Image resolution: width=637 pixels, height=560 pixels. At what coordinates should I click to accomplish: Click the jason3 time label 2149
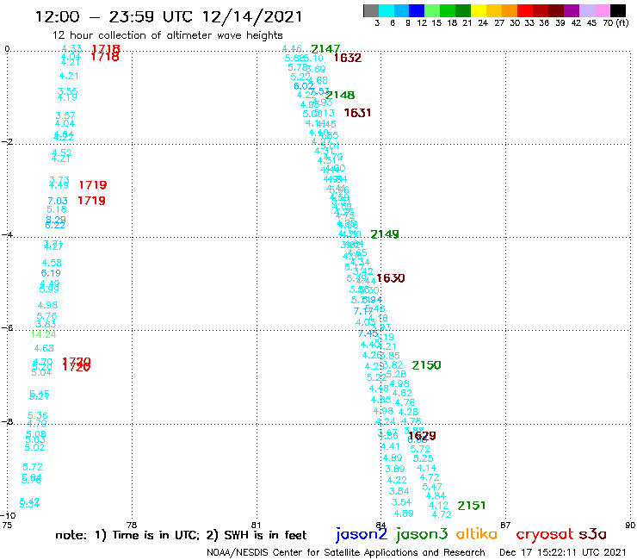tap(385, 234)
